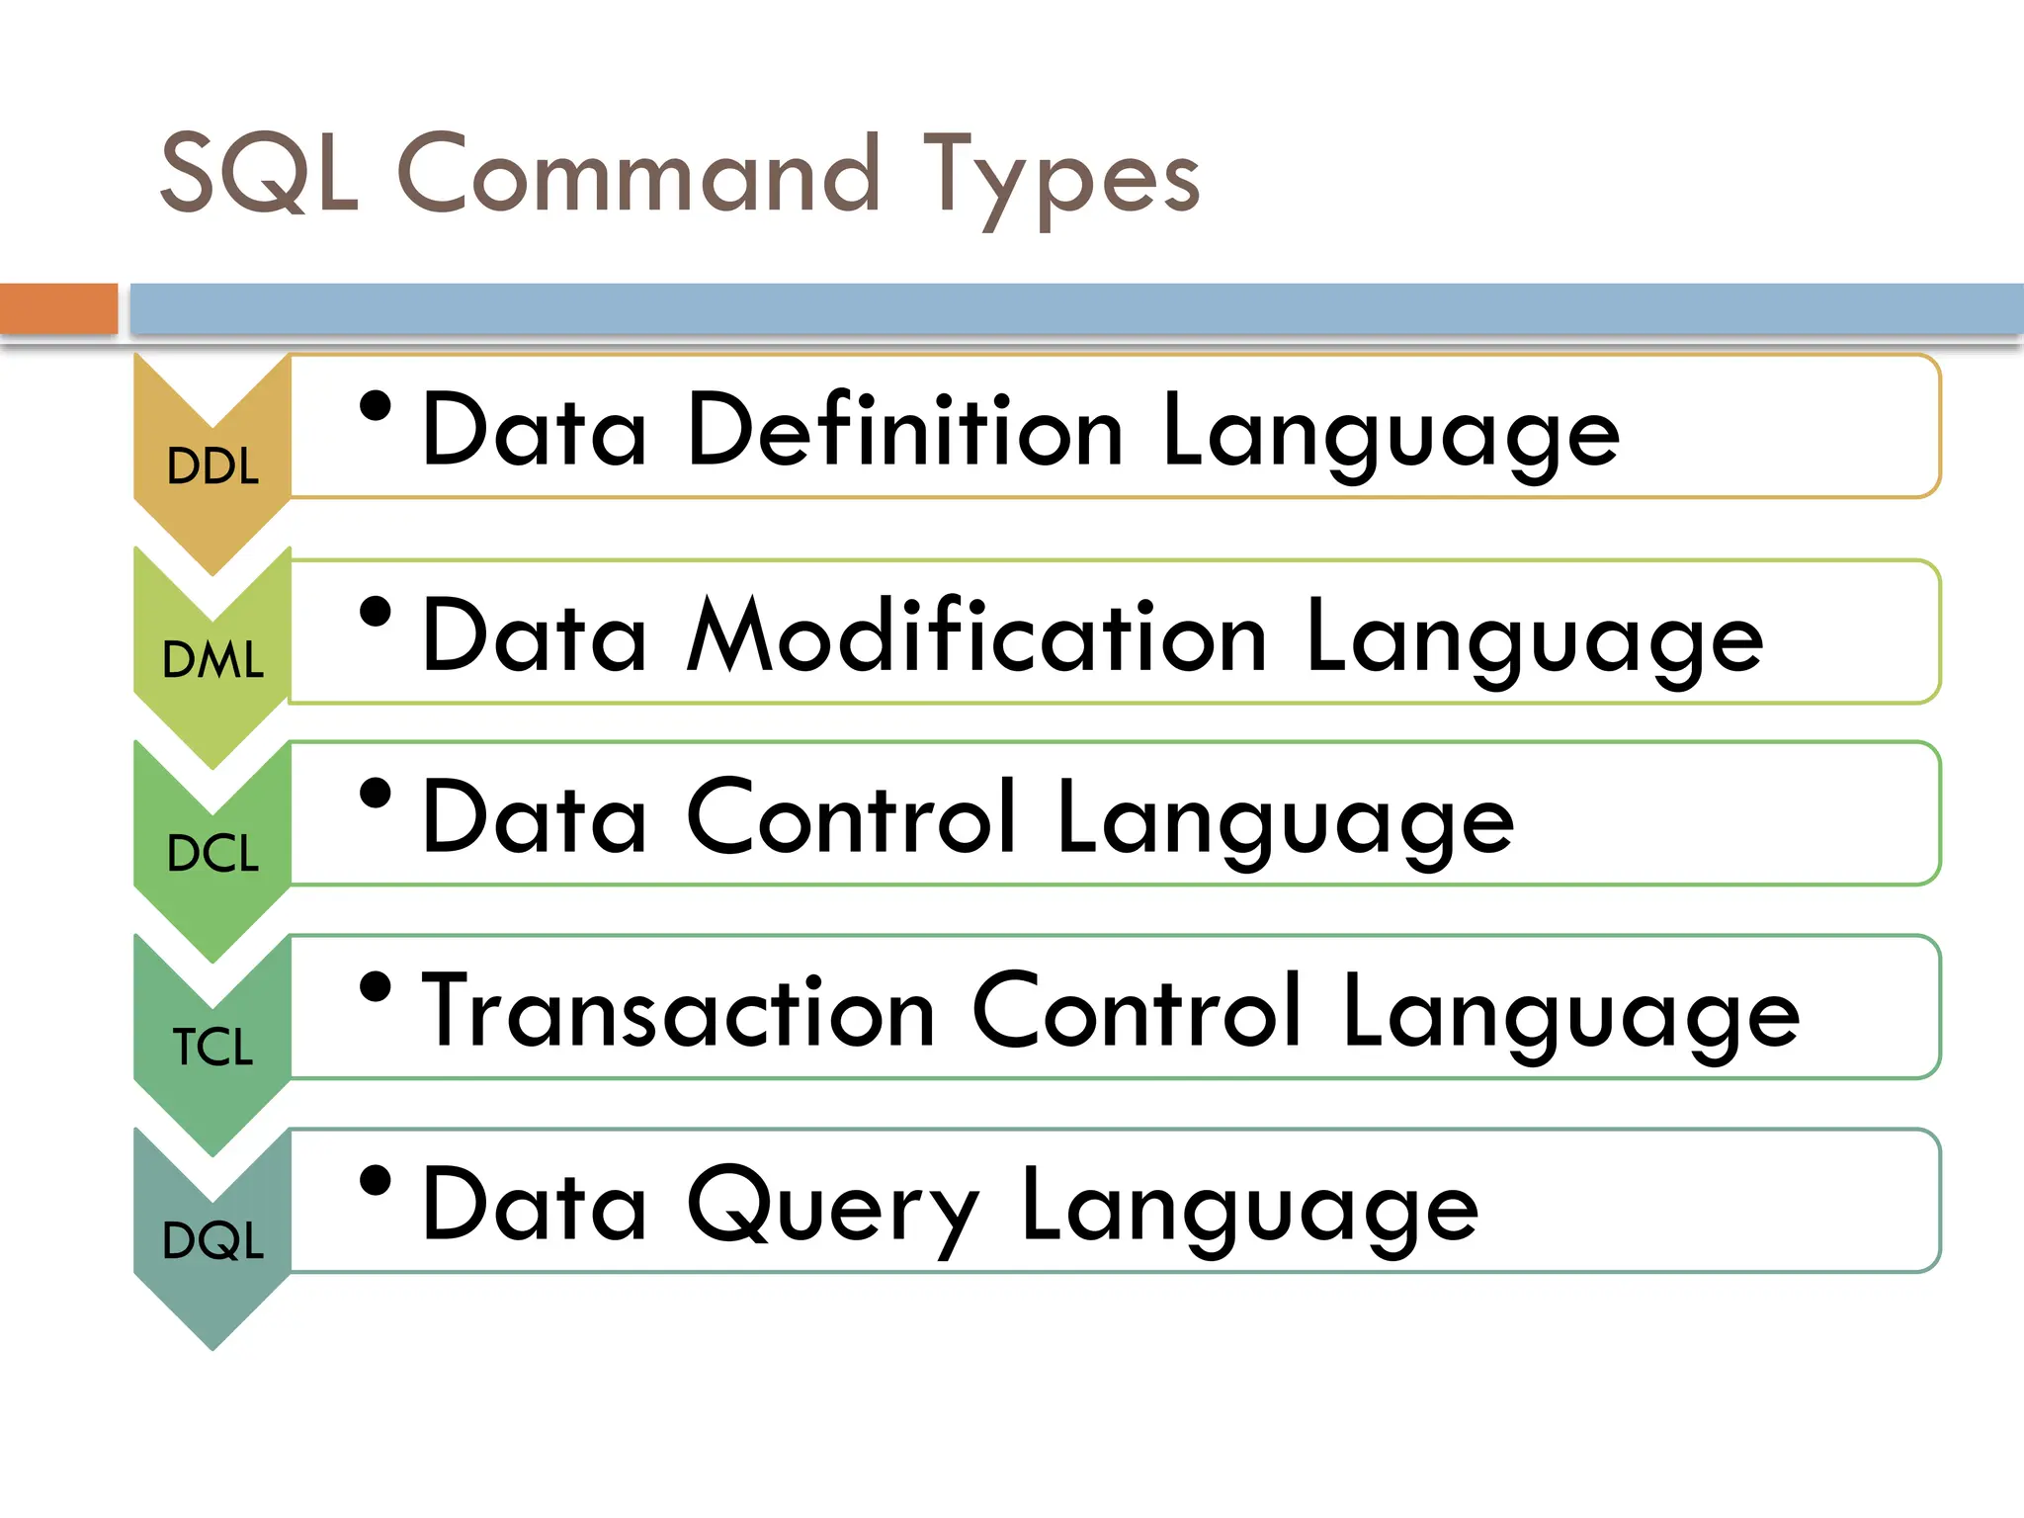
Task: Click the Data Definition Language box
Action: pos(1115,427)
